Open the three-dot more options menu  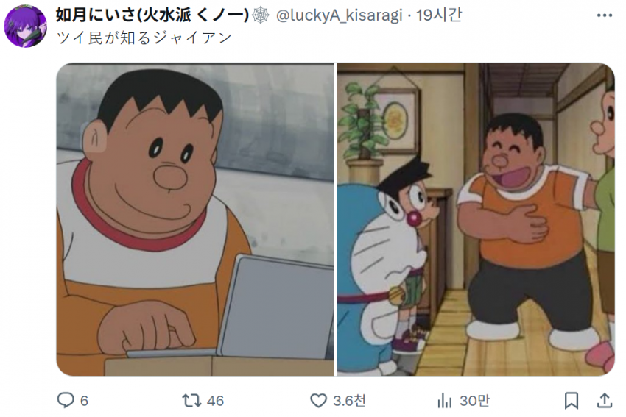point(605,15)
